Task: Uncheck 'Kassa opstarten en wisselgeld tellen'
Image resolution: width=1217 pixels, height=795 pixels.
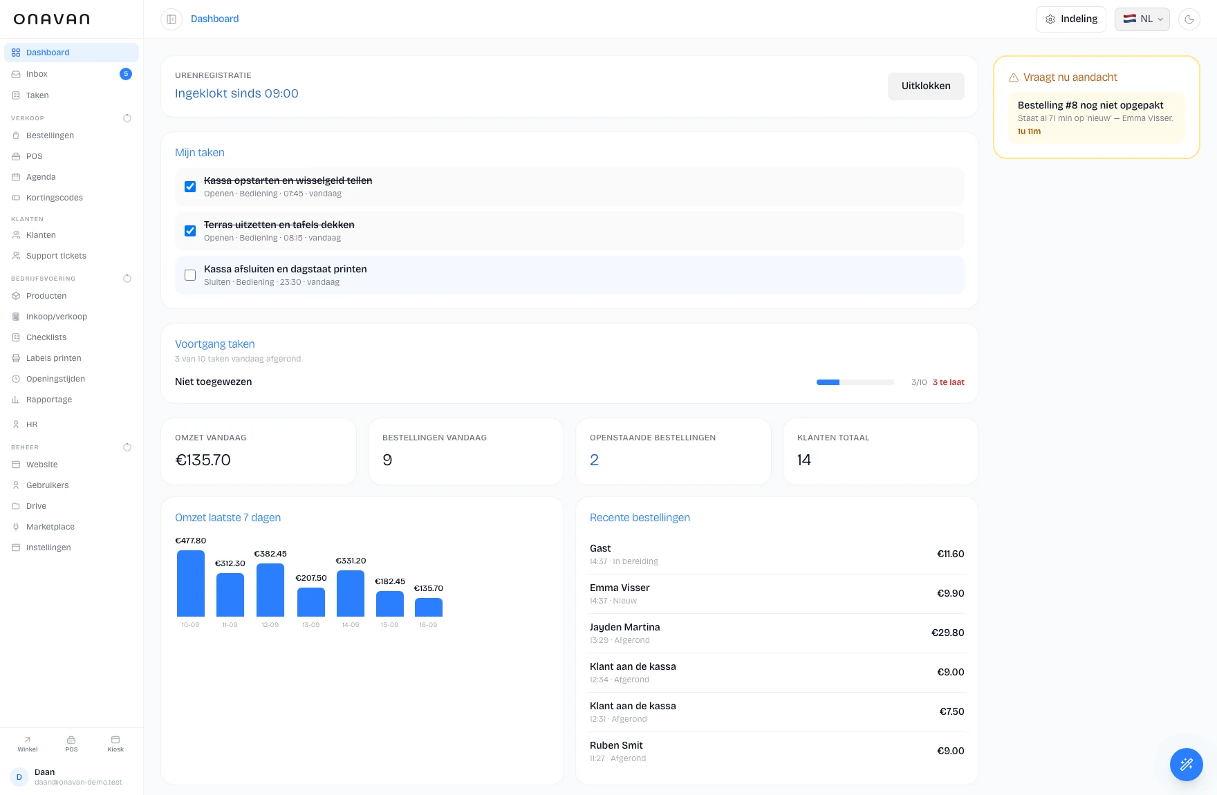Action: pos(190,187)
